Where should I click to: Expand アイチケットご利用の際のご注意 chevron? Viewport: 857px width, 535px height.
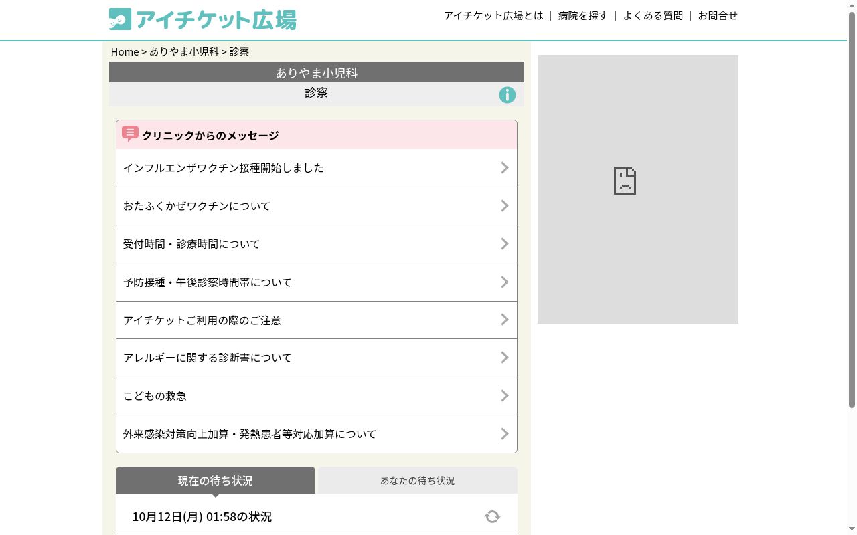(x=505, y=320)
